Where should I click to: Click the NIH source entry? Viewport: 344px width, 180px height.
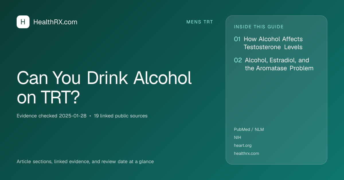[x=238, y=137]
